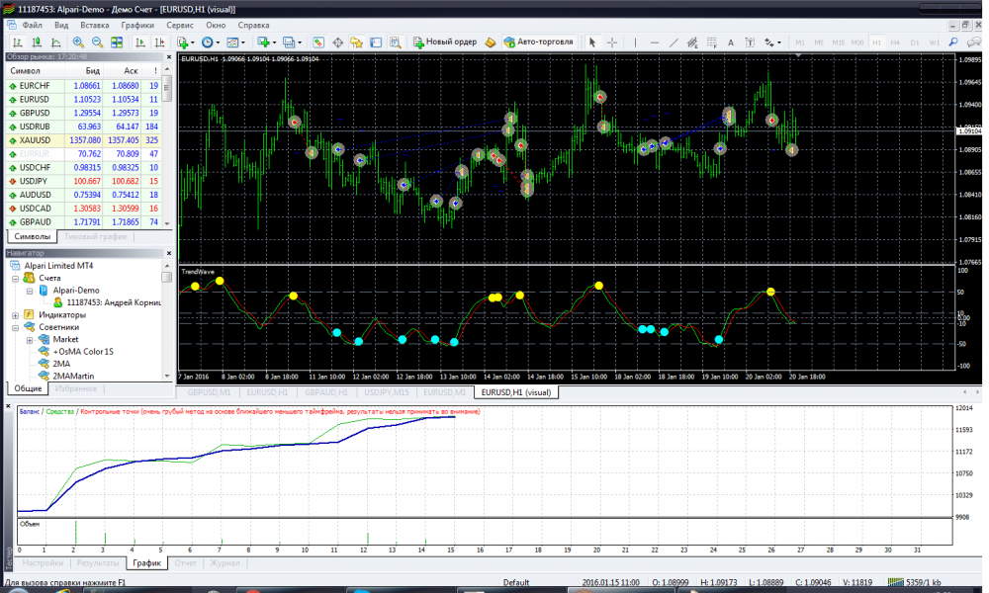
Task: Tile chart windows with the grid icon
Action: [x=117, y=42]
